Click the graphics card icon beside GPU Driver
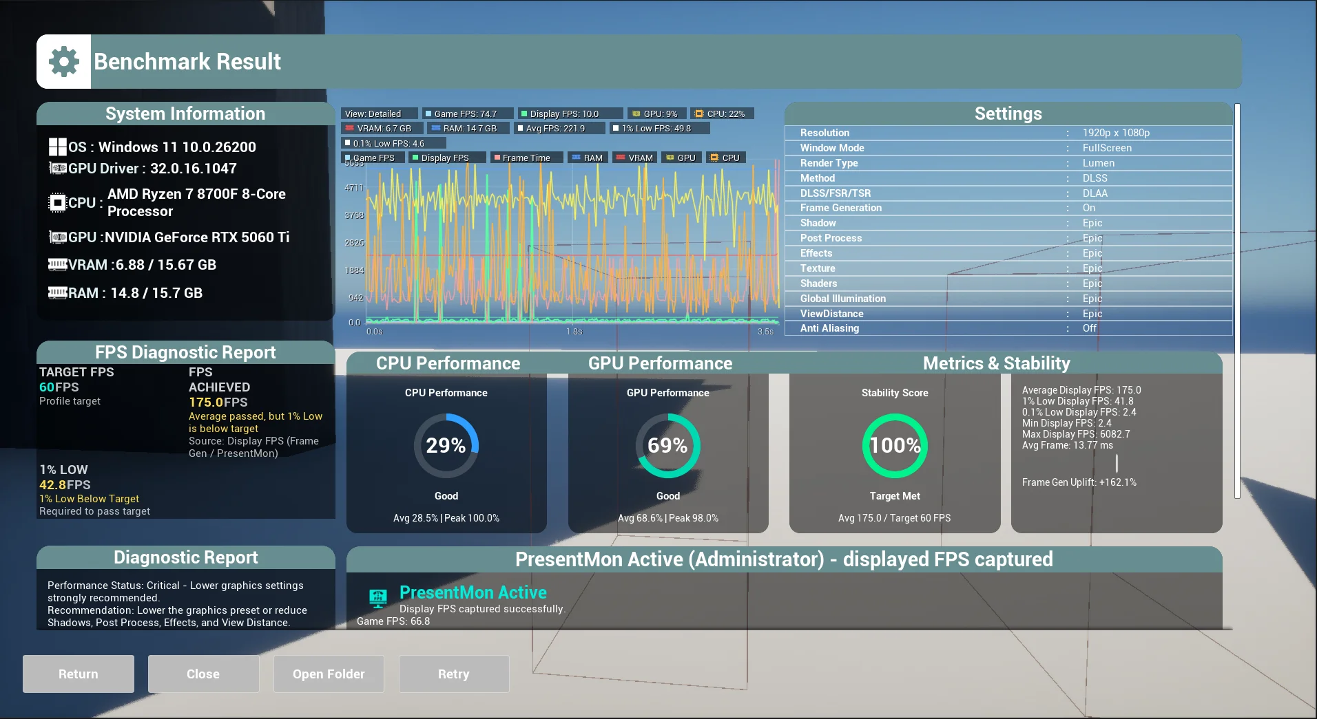The width and height of the screenshot is (1317, 719). (x=58, y=169)
